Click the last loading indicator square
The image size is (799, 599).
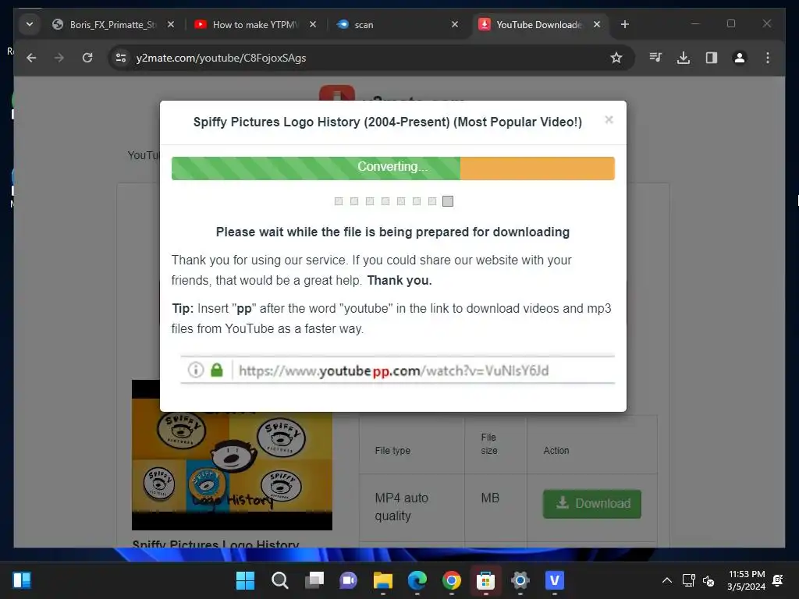pyautogui.click(x=448, y=201)
